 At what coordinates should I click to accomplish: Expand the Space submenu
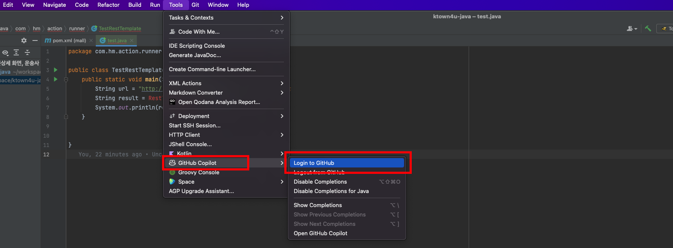click(226, 182)
